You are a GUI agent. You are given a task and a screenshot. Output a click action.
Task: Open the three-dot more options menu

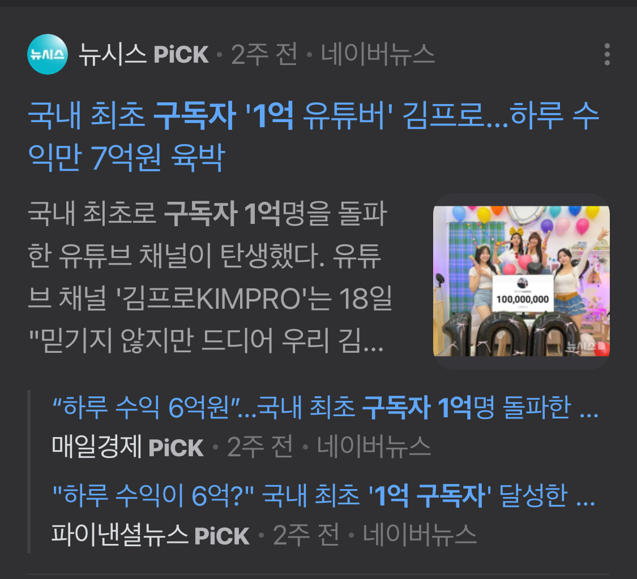[x=607, y=54]
